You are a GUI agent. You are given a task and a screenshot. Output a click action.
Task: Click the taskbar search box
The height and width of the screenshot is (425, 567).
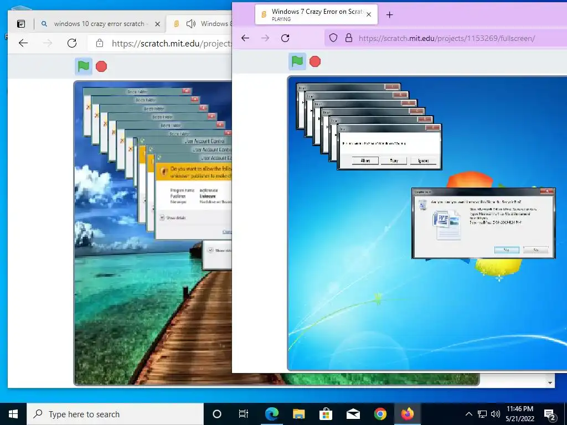pos(115,414)
